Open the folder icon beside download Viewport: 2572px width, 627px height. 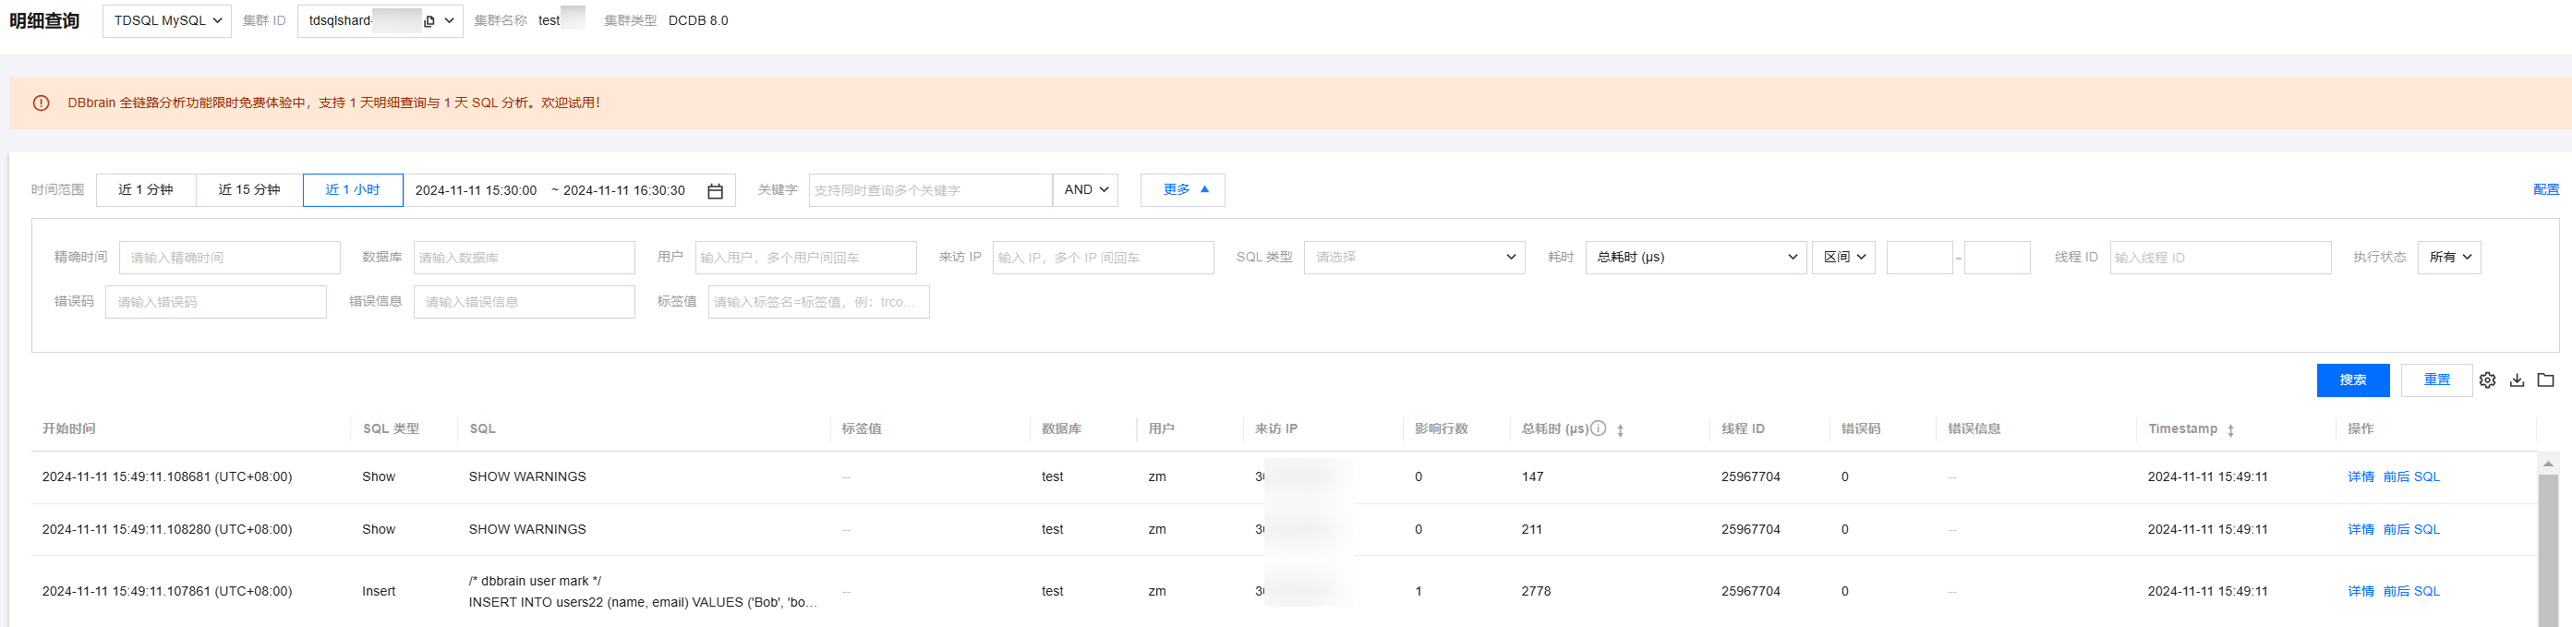[2546, 380]
